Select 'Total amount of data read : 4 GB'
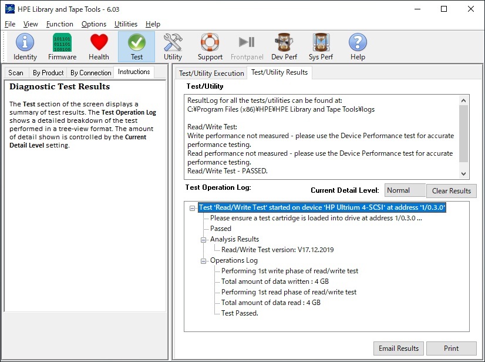This screenshot has width=485, height=362. point(271,303)
